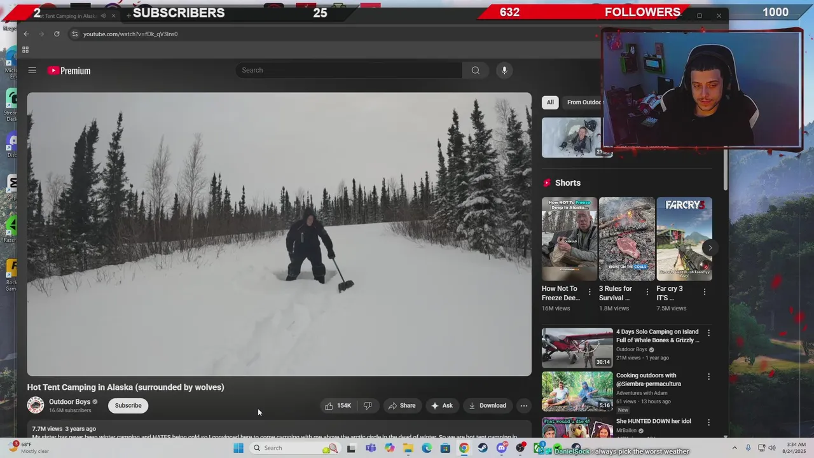Open File Explorer from taskbar
814x458 pixels.
point(408,448)
